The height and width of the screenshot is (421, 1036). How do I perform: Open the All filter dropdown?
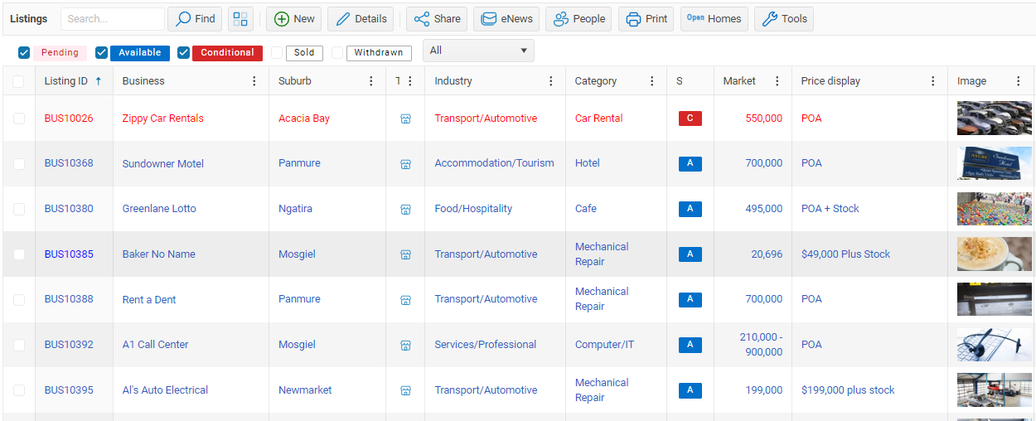[478, 51]
